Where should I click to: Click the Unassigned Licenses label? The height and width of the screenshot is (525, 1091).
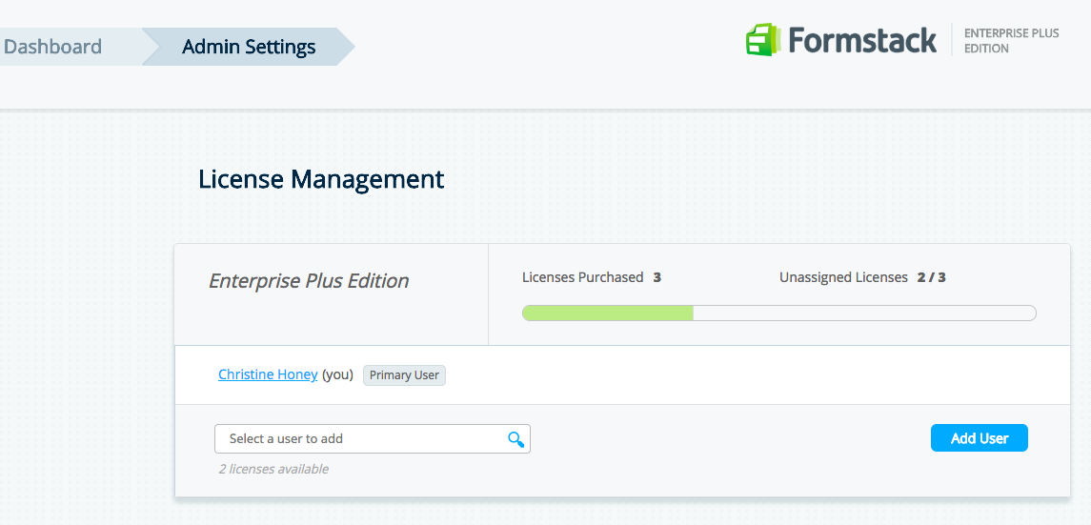point(843,277)
